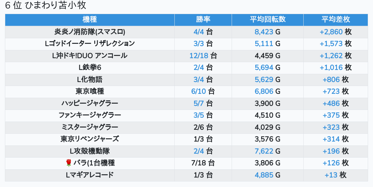This screenshot has height=187, width=373.
Task: Sort by the 機種 column header
Action: pos(90,19)
